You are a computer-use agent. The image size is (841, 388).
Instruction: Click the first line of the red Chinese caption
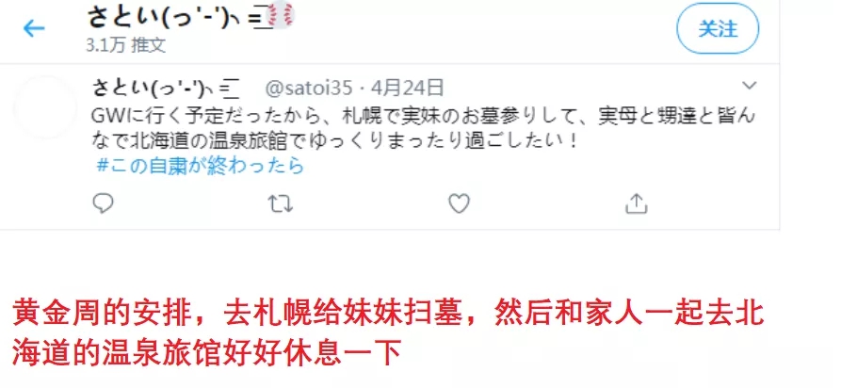pyautogui.click(x=388, y=314)
